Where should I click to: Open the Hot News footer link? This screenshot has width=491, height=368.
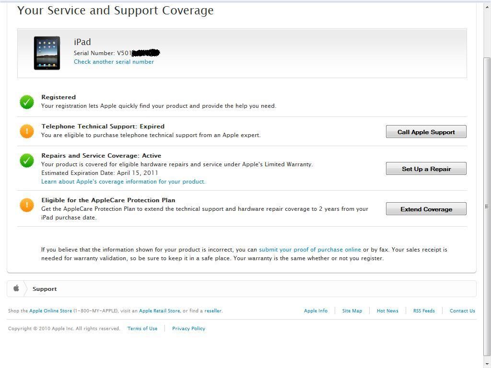click(x=387, y=310)
